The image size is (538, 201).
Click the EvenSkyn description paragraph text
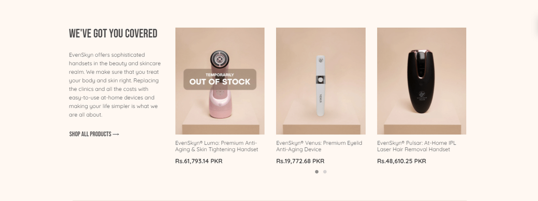click(115, 85)
